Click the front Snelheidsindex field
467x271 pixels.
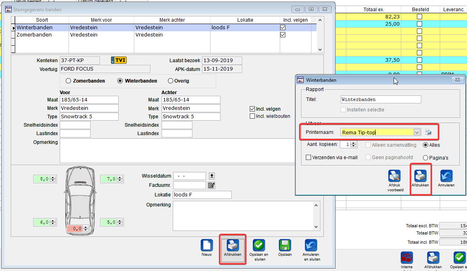(75, 125)
